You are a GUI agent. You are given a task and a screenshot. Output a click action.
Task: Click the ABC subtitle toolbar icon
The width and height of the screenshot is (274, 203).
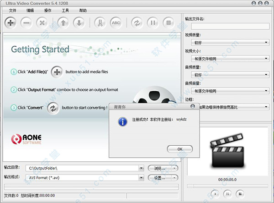click(116, 23)
